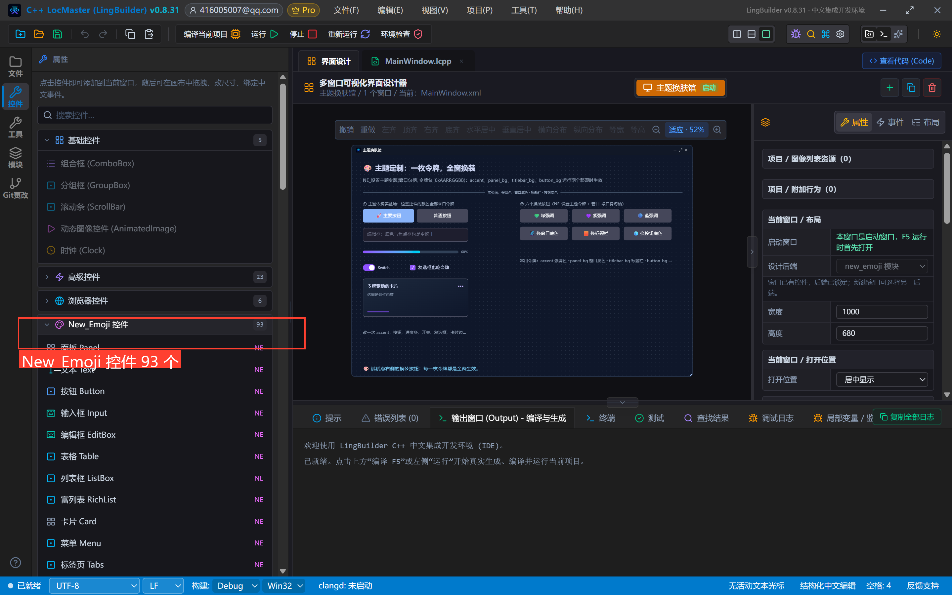Click the blue command key icon
This screenshot has height=595, width=952.
click(825, 34)
